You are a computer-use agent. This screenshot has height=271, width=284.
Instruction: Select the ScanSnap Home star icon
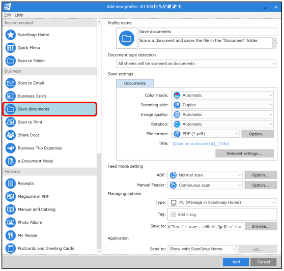pyautogui.click(x=11, y=35)
